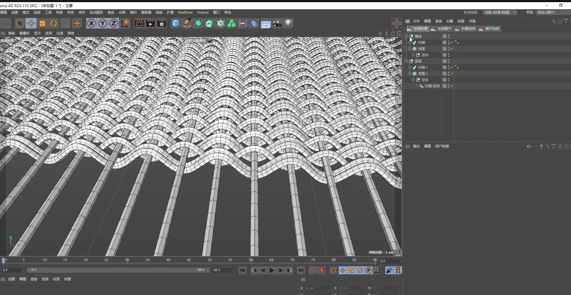Open the MoGraph cloner icon
Viewport: 571px width, 295px height.
pyautogui.click(x=221, y=24)
